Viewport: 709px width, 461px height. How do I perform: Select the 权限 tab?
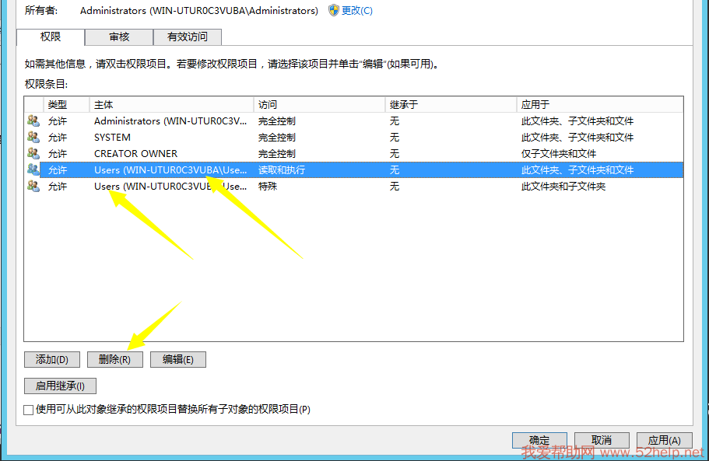51,37
